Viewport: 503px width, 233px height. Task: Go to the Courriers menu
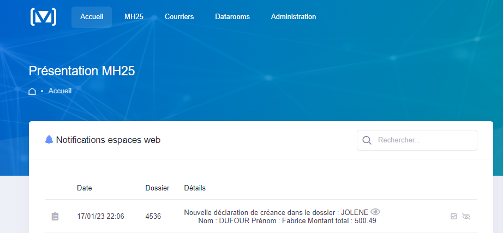[179, 17]
